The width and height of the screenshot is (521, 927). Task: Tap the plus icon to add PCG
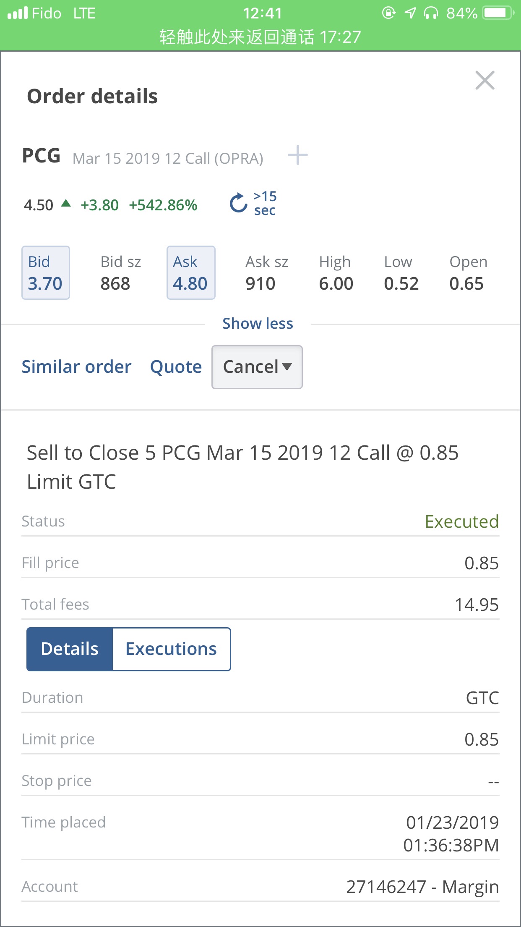pos(298,155)
